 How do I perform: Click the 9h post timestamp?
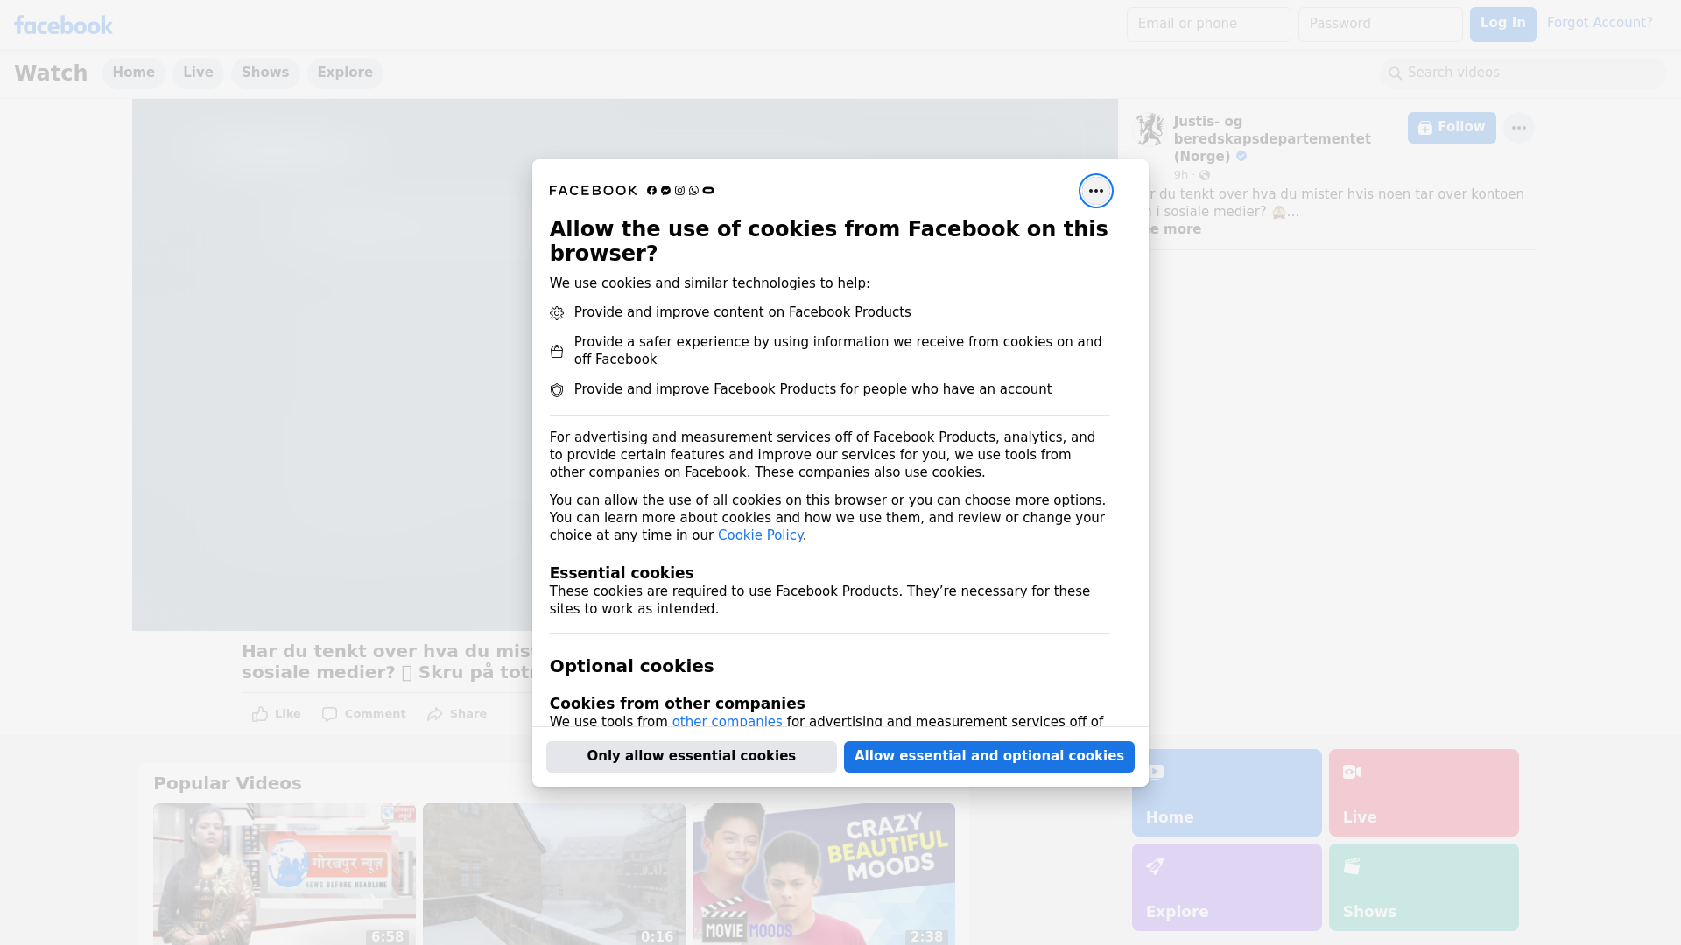pos(1181,175)
